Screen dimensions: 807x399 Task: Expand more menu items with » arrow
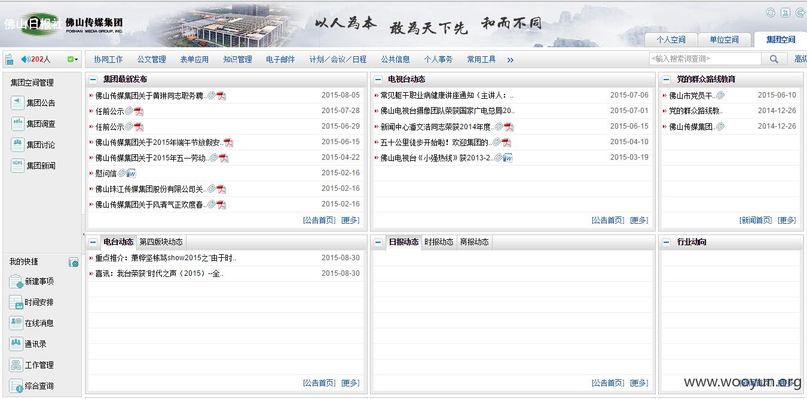510,60
